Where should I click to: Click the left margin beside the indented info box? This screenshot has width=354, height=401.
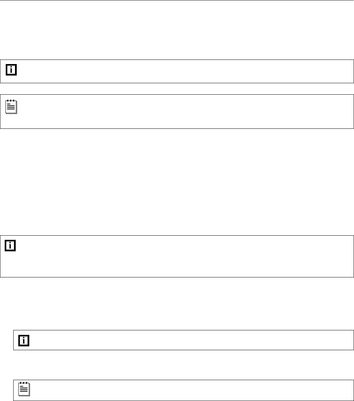click(6, 340)
